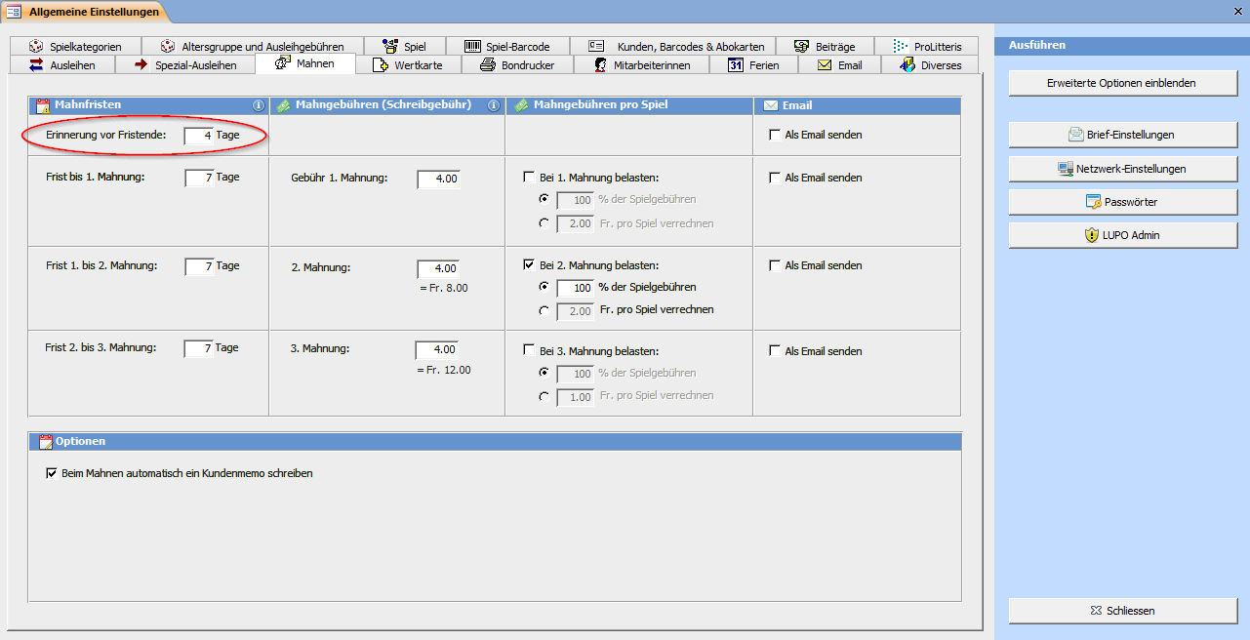This screenshot has height=640, width=1250.
Task: Close the Allgemeine Einstellungen window
Action: click(1238, 11)
